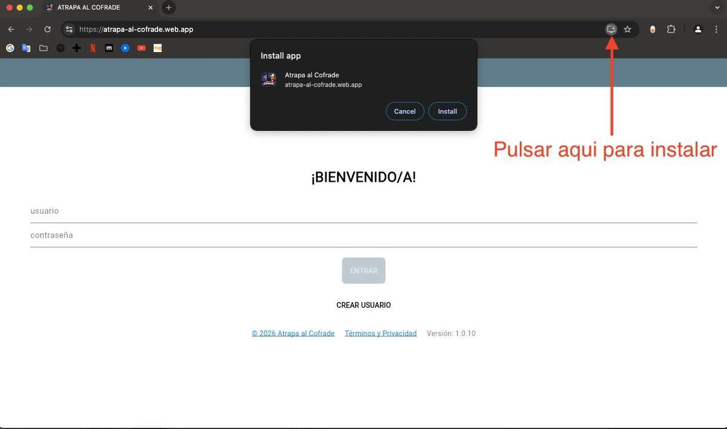Install Atrapa al Cofrade app
727x429 pixels.
click(x=447, y=111)
